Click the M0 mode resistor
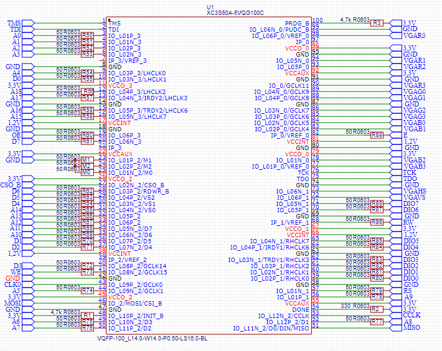This screenshot has width=442, height=351. (86, 172)
